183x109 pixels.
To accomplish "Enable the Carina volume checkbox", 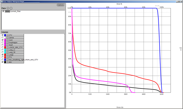I will (x=3, y=37).
